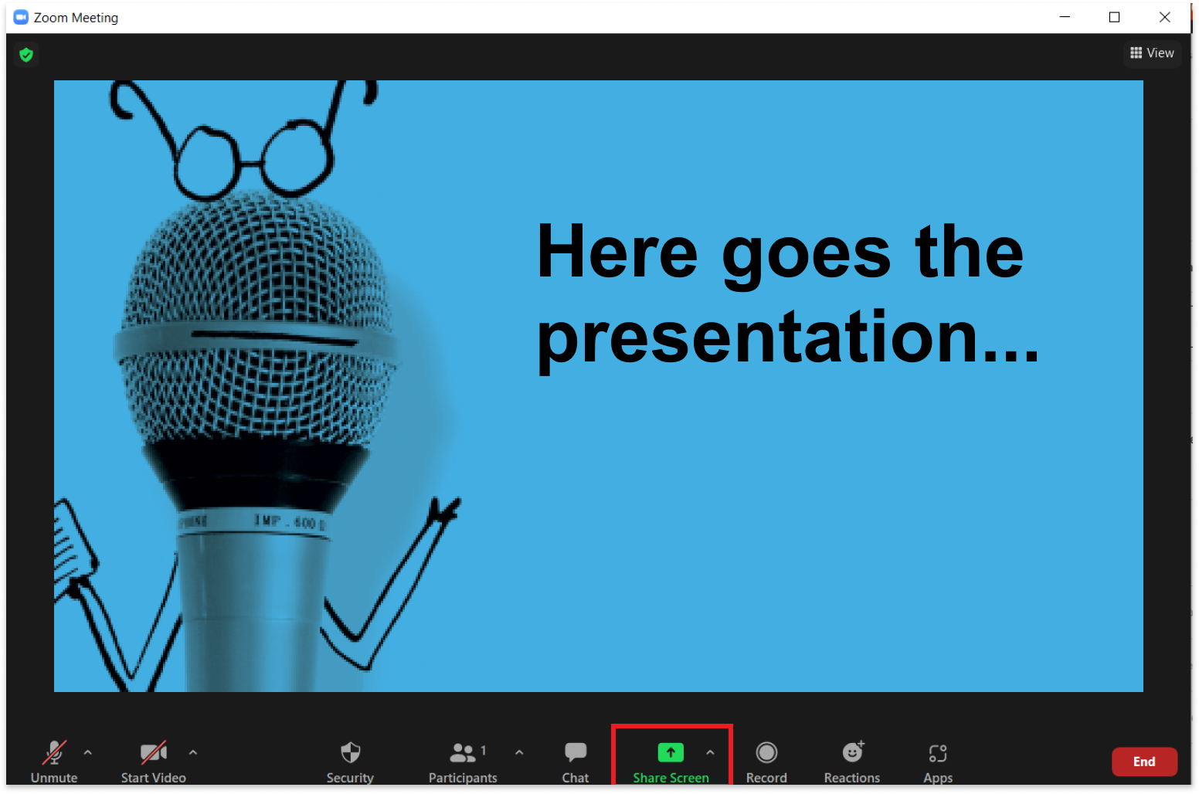Turn on camera with Start Video
Image resolution: width=1199 pixels, height=794 pixels.
(153, 761)
